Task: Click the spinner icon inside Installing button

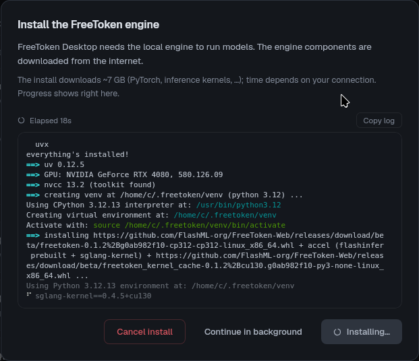Action: pyautogui.click(x=337, y=332)
